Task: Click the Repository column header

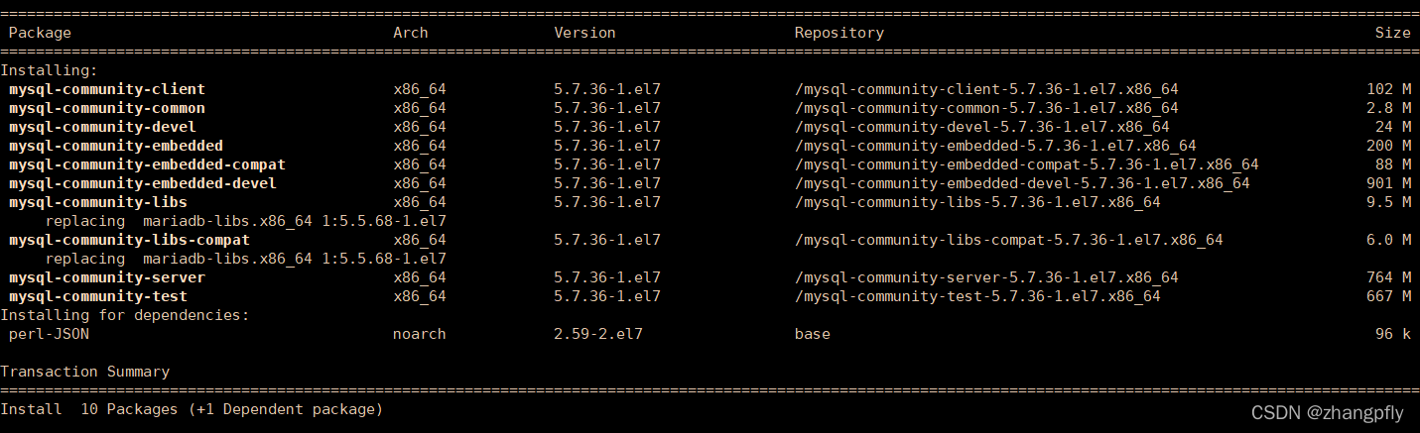Action: click(839, 33)
